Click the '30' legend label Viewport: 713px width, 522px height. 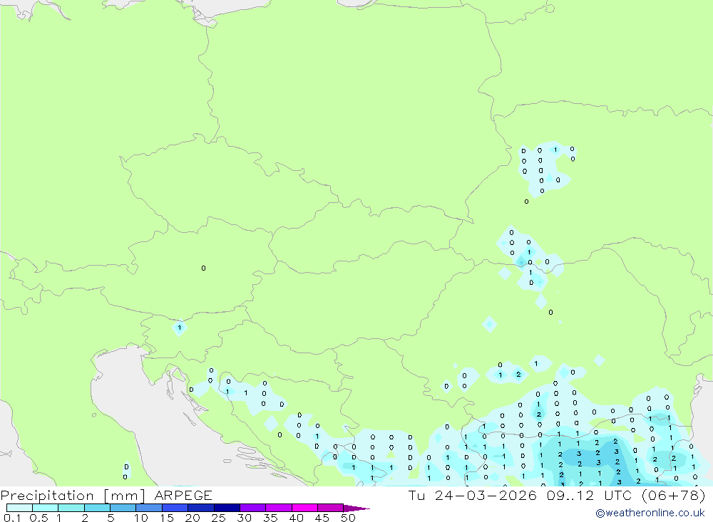[245, 518]
